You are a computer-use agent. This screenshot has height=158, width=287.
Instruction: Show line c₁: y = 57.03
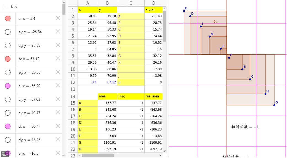8,99
